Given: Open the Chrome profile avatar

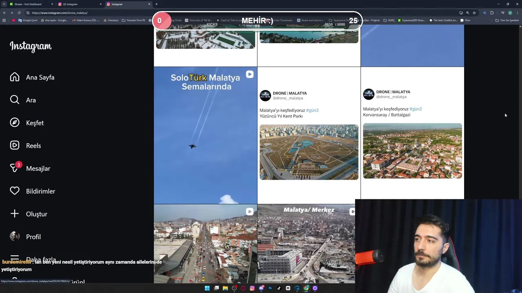Looking at the screenshot, I should 510,13.
